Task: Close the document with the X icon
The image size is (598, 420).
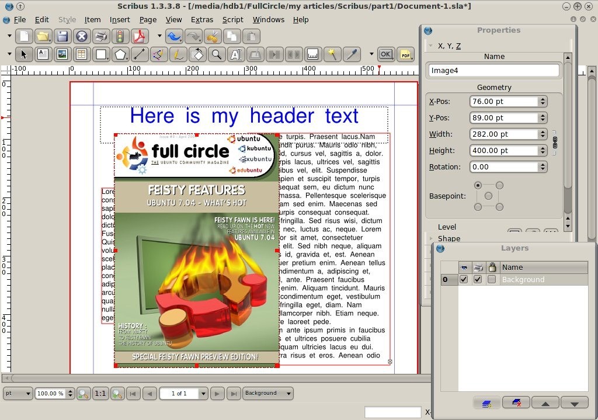Action: click(x=82, y=36)
